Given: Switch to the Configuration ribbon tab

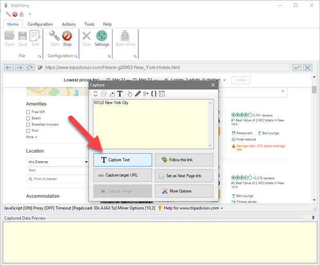Looking at the screenshot, I should (40, 24).
